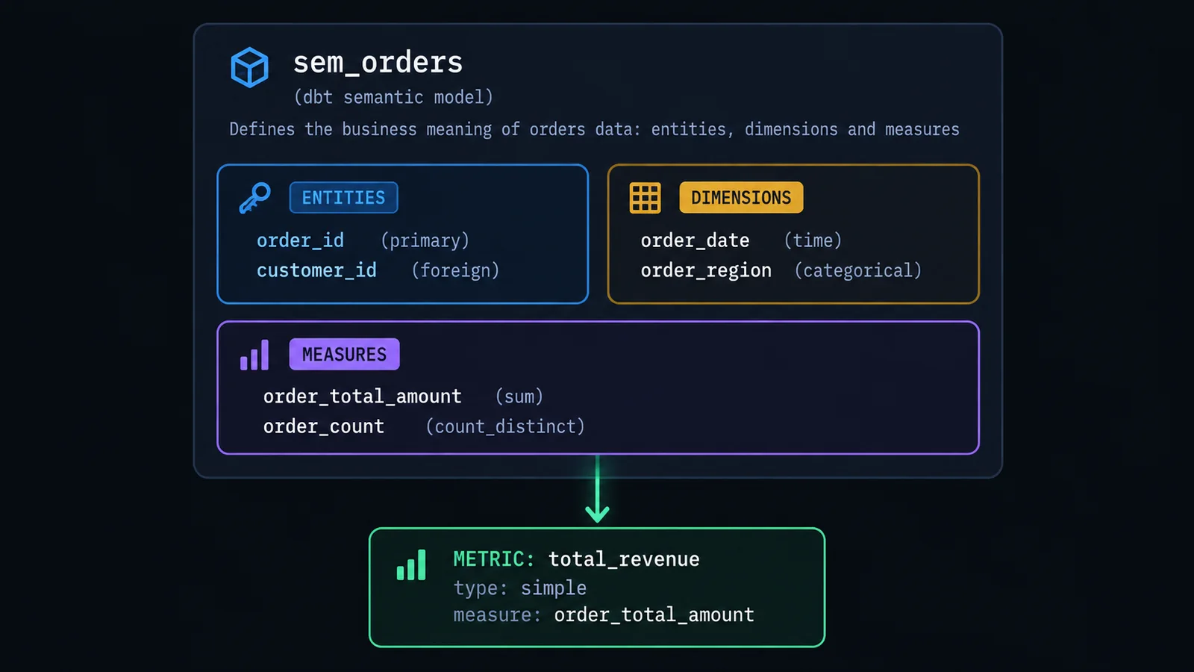Image resolution: width=1194 pixels, height=672 pixels.
Task: Click the type: simple line
Action: tap(519, 588)
